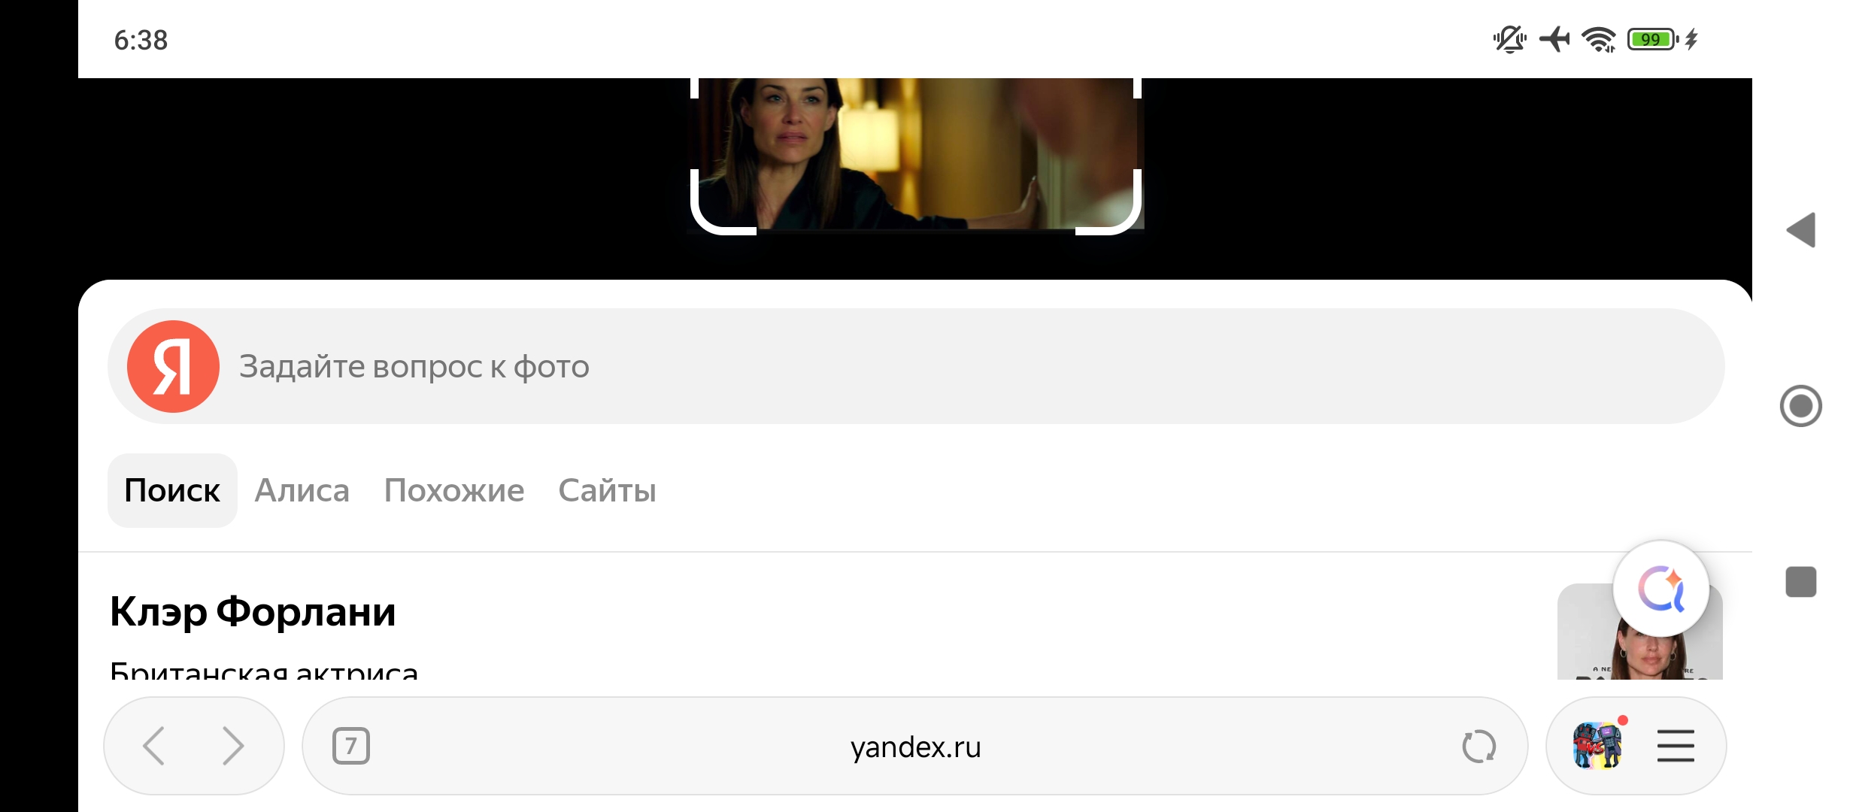Tap the cropped photo search selection
This screenshot has width=1850, height=812.
[x=916, y=154]
